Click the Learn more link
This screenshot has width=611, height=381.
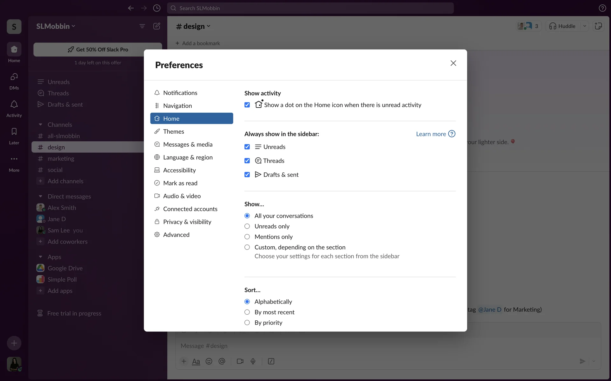[x=431, y=134]
